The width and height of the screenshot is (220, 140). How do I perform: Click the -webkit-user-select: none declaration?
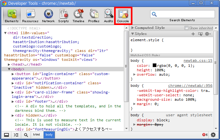click(165, 95)
